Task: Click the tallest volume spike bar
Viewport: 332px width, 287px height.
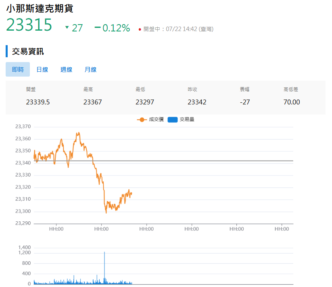Action: pyautogui.click(x=104, y=268)
